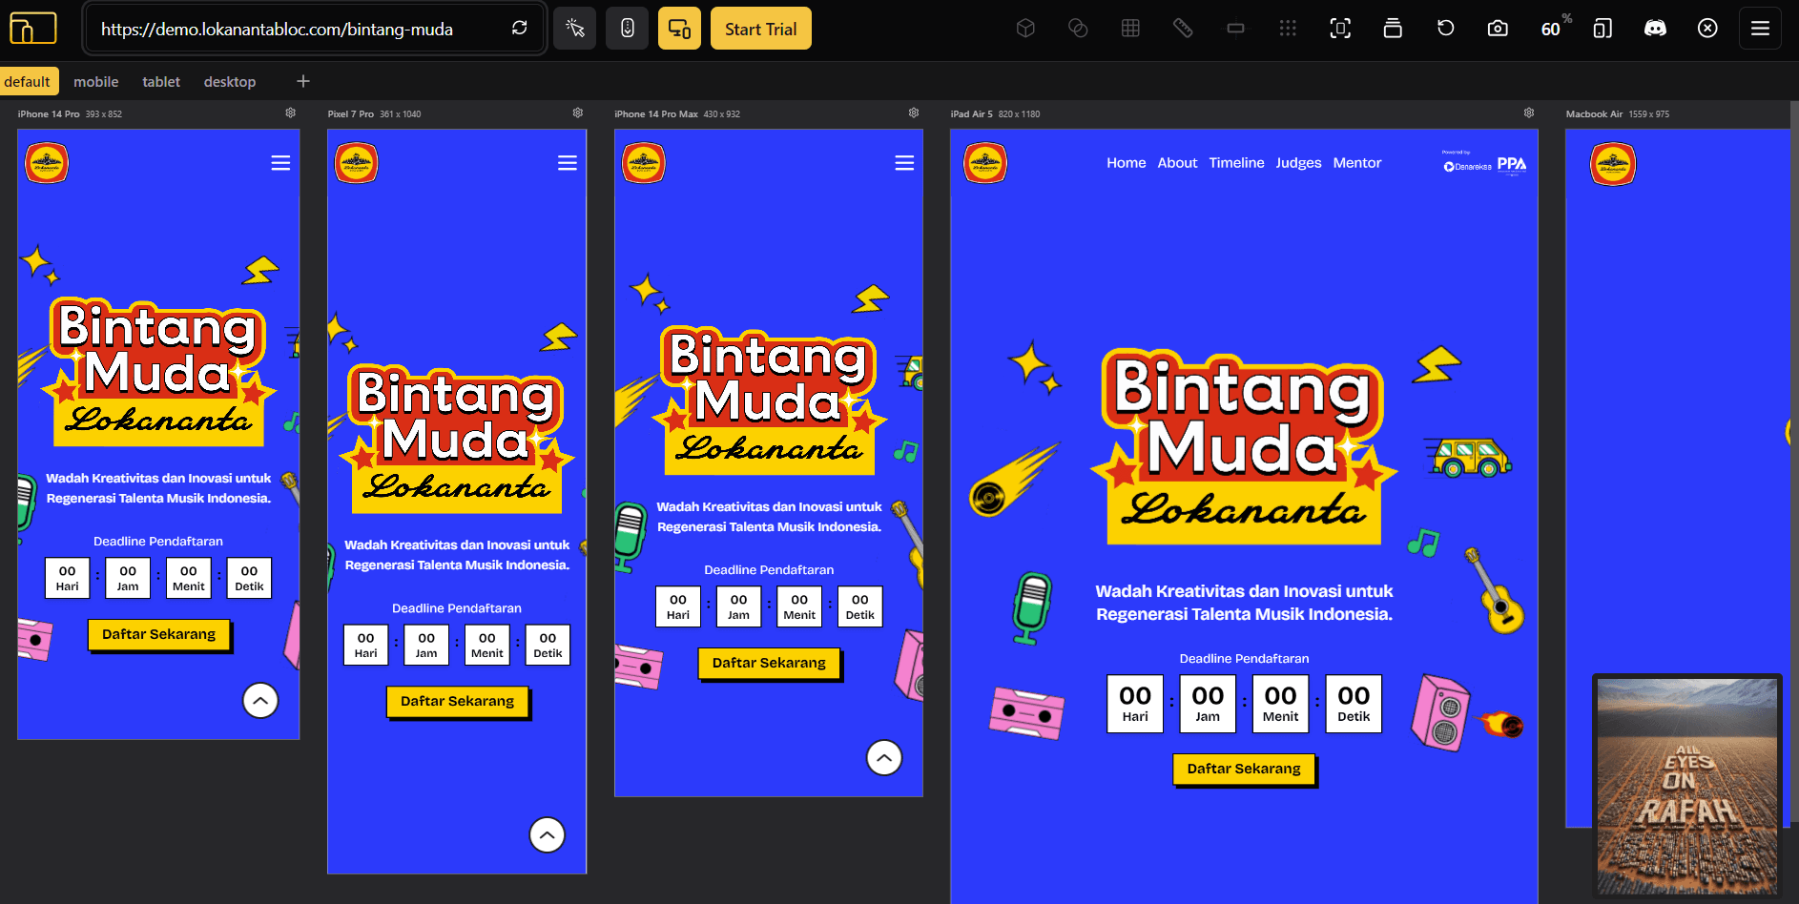The height and width of the screenshot is (904, 1799).
Task: Add a new device layout with the plus button
Action: (302, 81)
